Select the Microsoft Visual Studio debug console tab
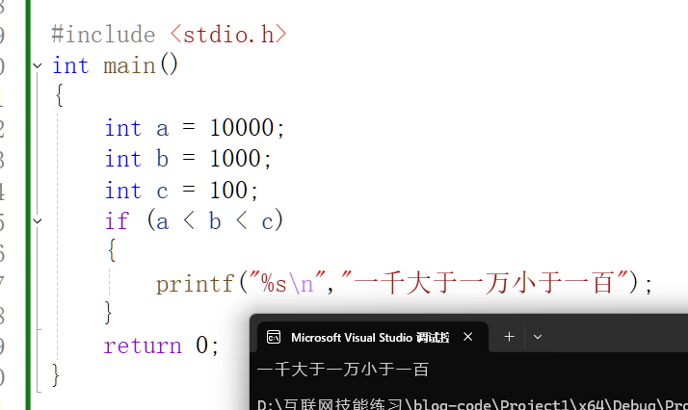The width and height of the screenshot is (688, 410). click(x=373, y=337)
